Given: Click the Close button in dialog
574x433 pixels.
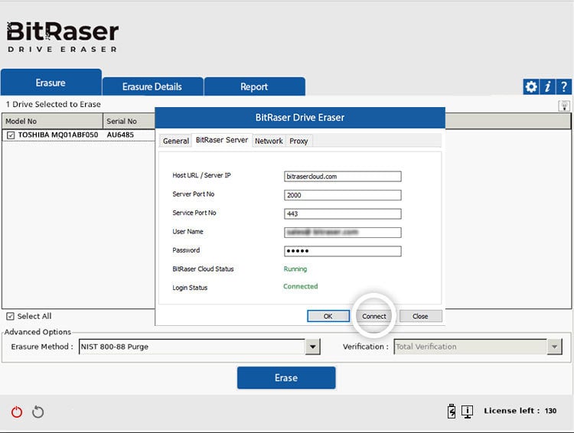Looking at the screenshot, I should pyautogui.click(x=420, y=316).
